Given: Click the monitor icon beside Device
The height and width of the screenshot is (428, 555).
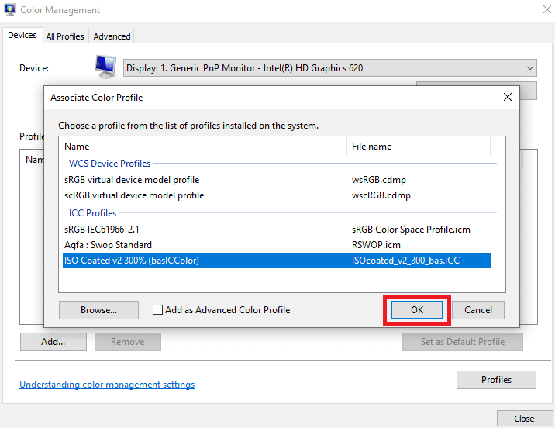Looking at the screenshot, I should pos(105,67).
